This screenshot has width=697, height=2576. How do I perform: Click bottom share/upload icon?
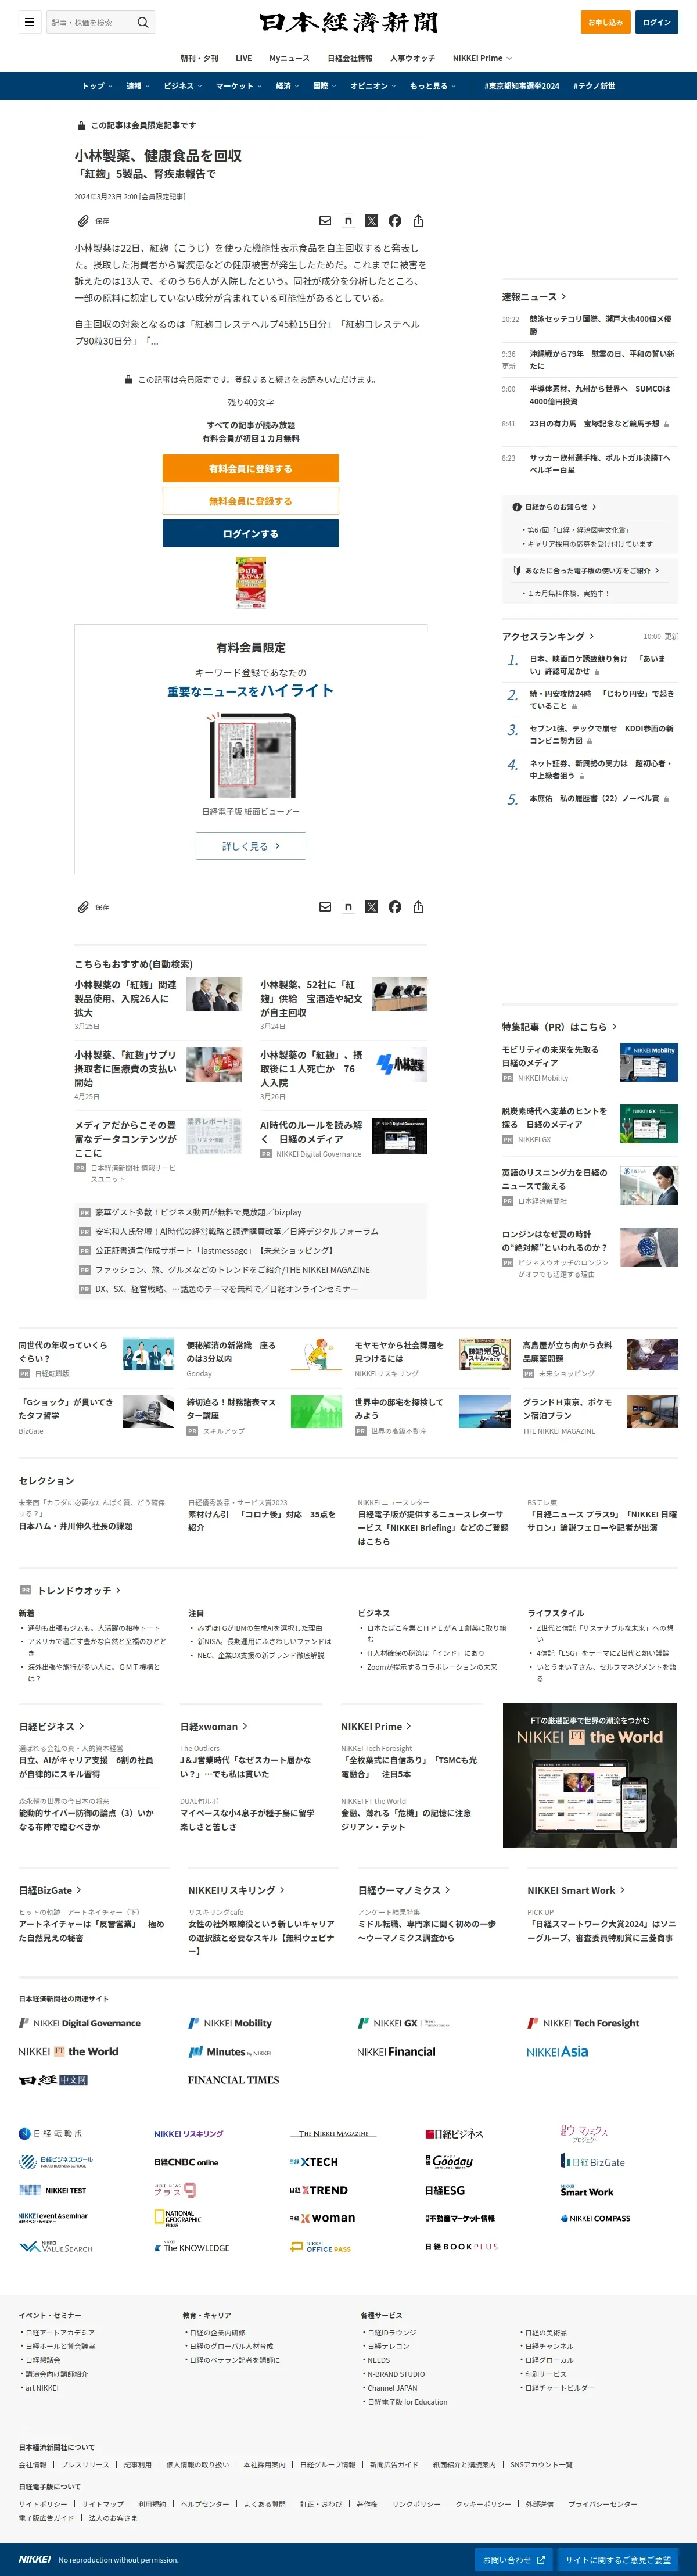tap(418, 907)
